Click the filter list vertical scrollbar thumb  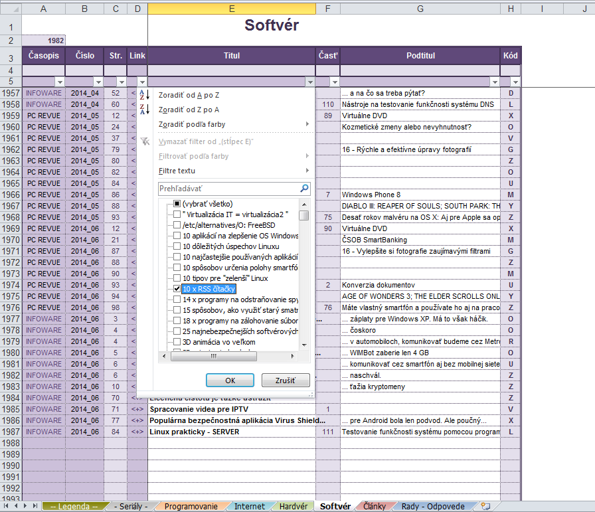[303, 216]
